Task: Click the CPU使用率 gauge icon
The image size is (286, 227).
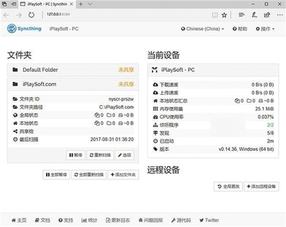Action: (x=156, y=117)
